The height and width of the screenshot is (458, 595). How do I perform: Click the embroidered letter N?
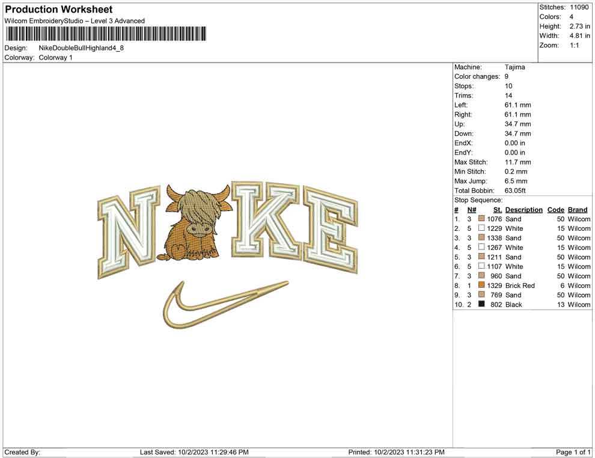pos(128,232)
